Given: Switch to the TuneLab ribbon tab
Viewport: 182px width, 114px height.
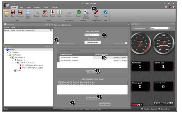Looking at the screenshot, I should coord(54,7).
